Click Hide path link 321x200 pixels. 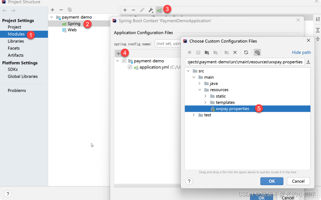click(301, 52)
